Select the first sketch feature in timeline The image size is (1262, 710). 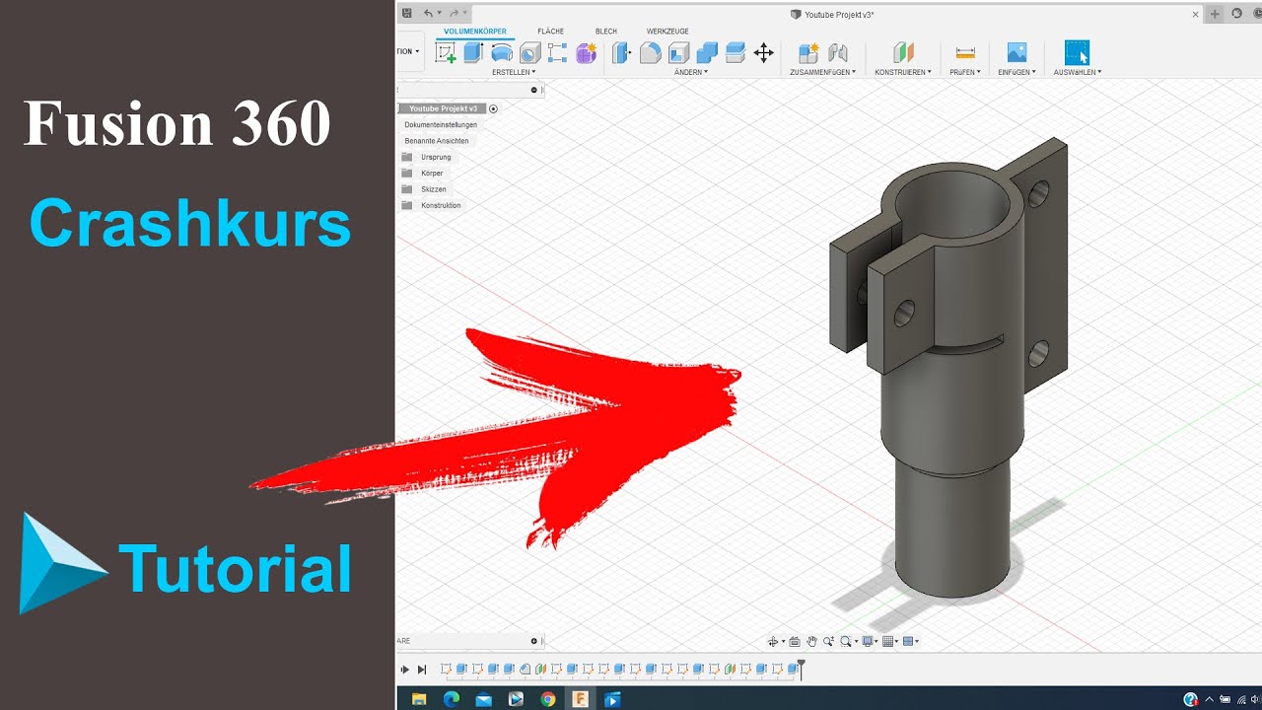click(x=446, y=670)
